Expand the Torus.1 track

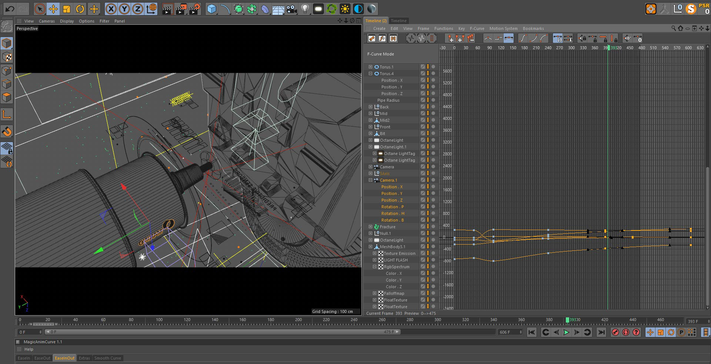[x=370, y=67]
